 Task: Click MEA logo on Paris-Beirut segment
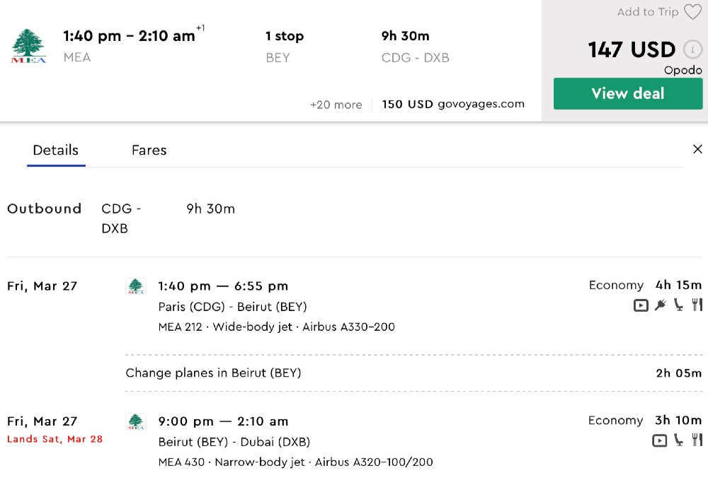point(135,286)
